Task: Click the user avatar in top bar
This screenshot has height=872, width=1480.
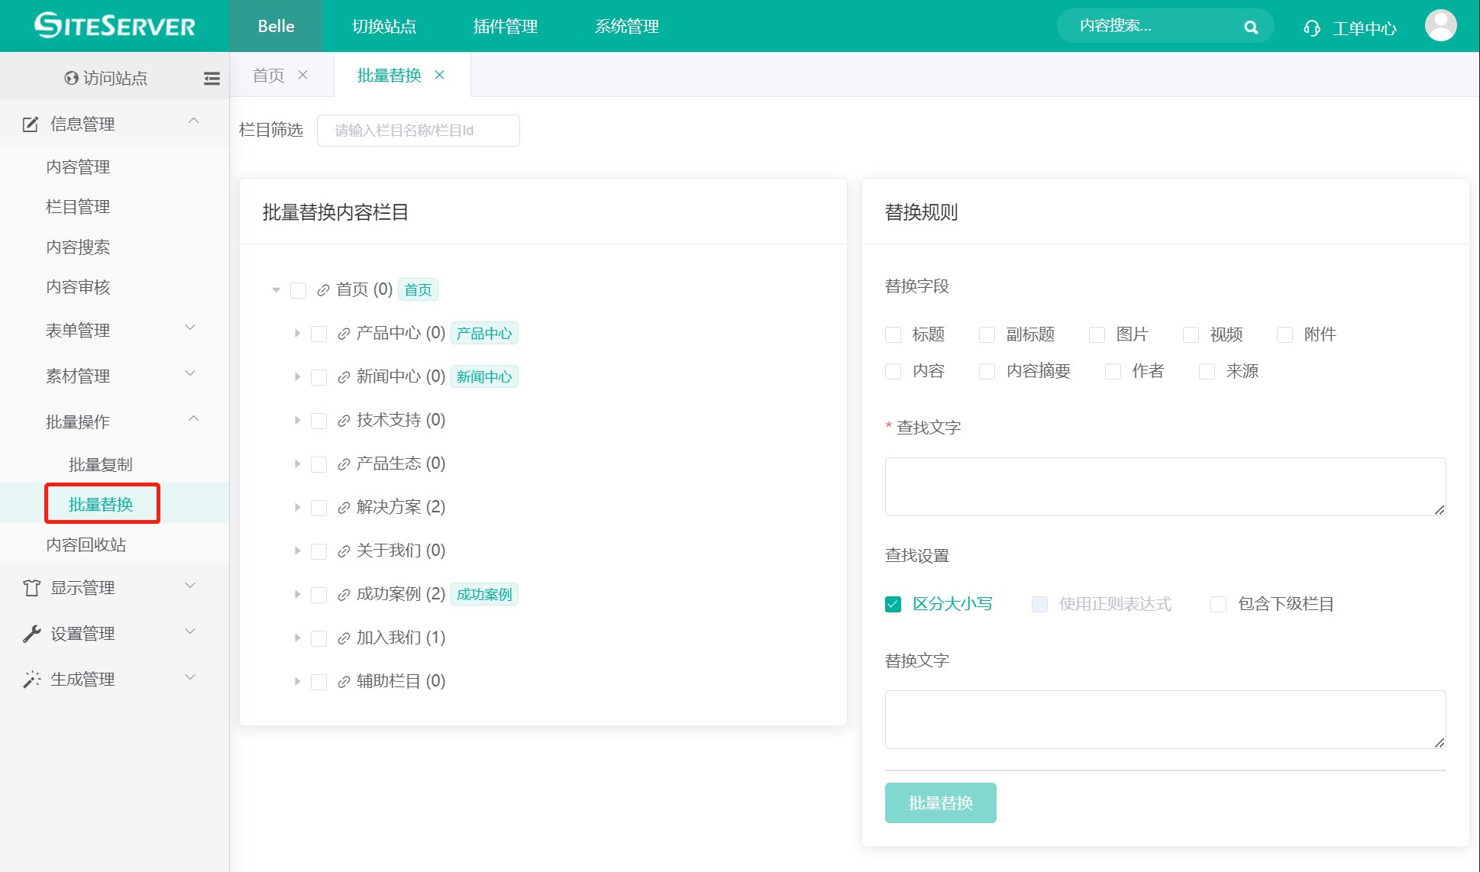Action: point(1440,25)
